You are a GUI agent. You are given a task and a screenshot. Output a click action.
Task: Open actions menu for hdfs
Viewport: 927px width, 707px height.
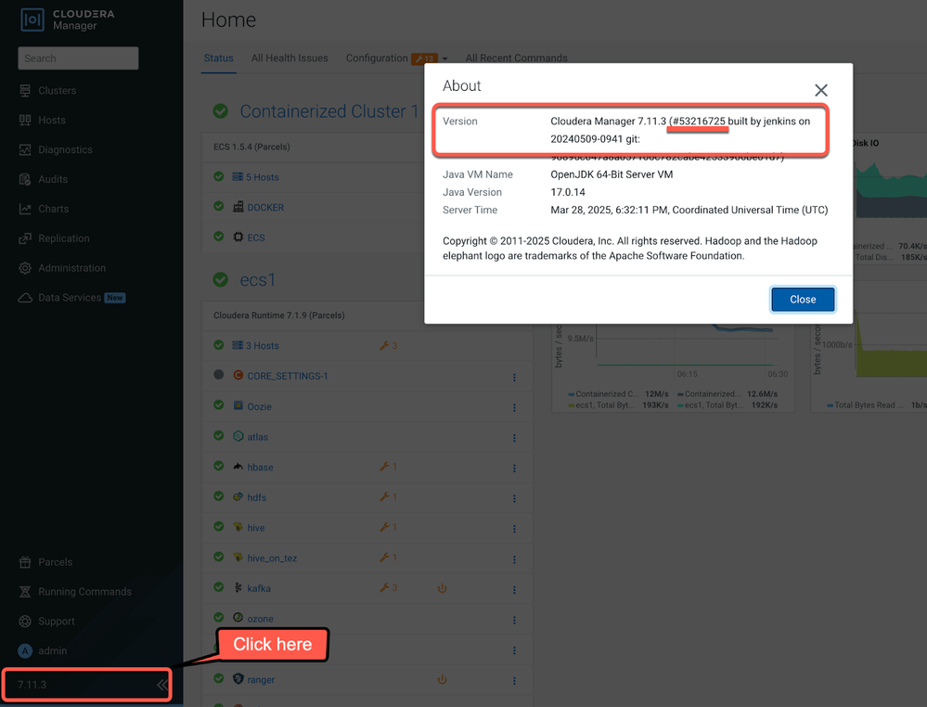coord(514,498)
